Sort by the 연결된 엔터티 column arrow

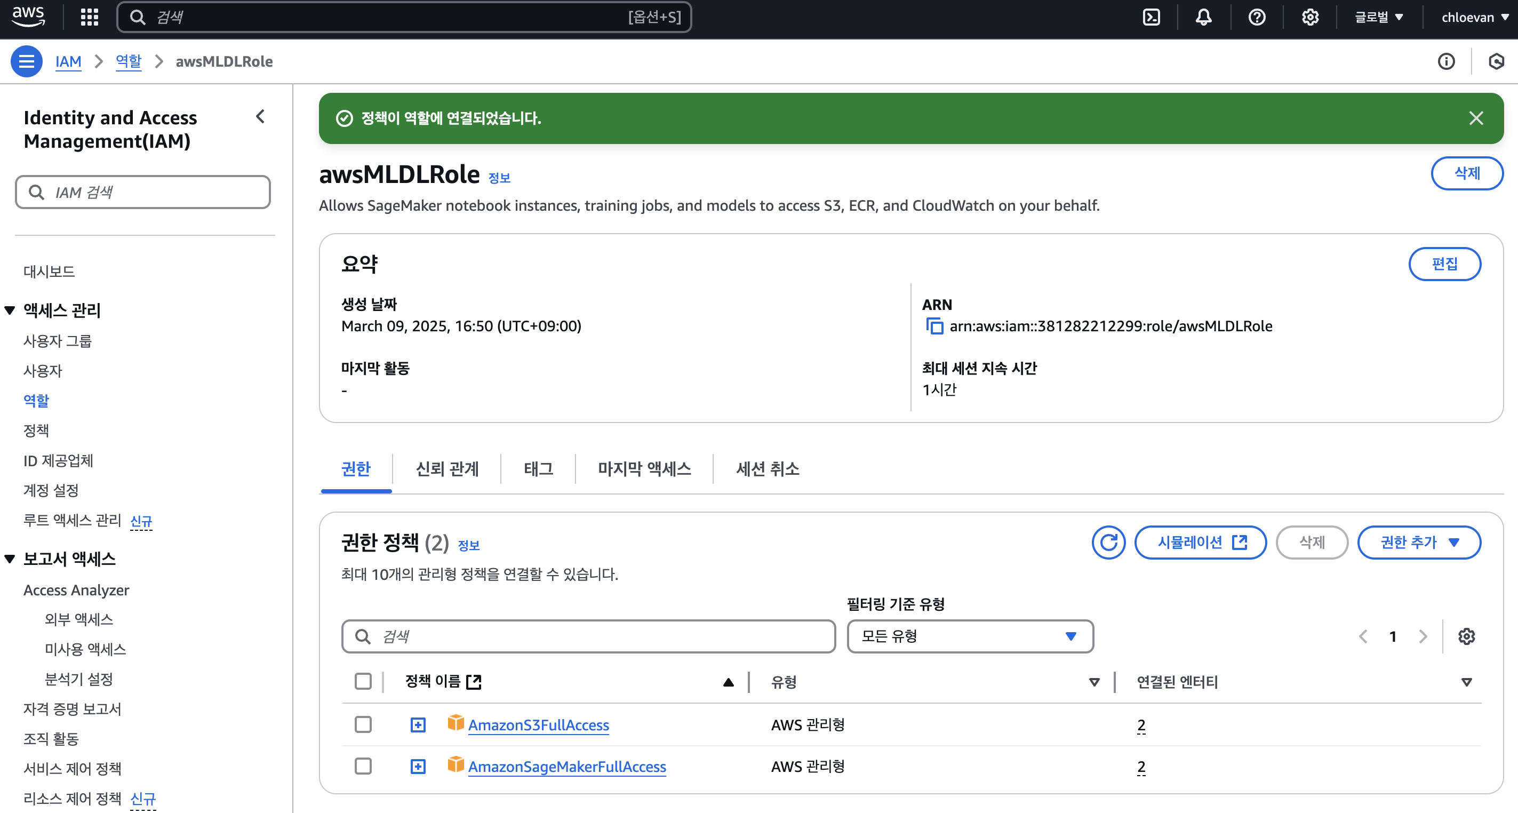click(1467, 682)
